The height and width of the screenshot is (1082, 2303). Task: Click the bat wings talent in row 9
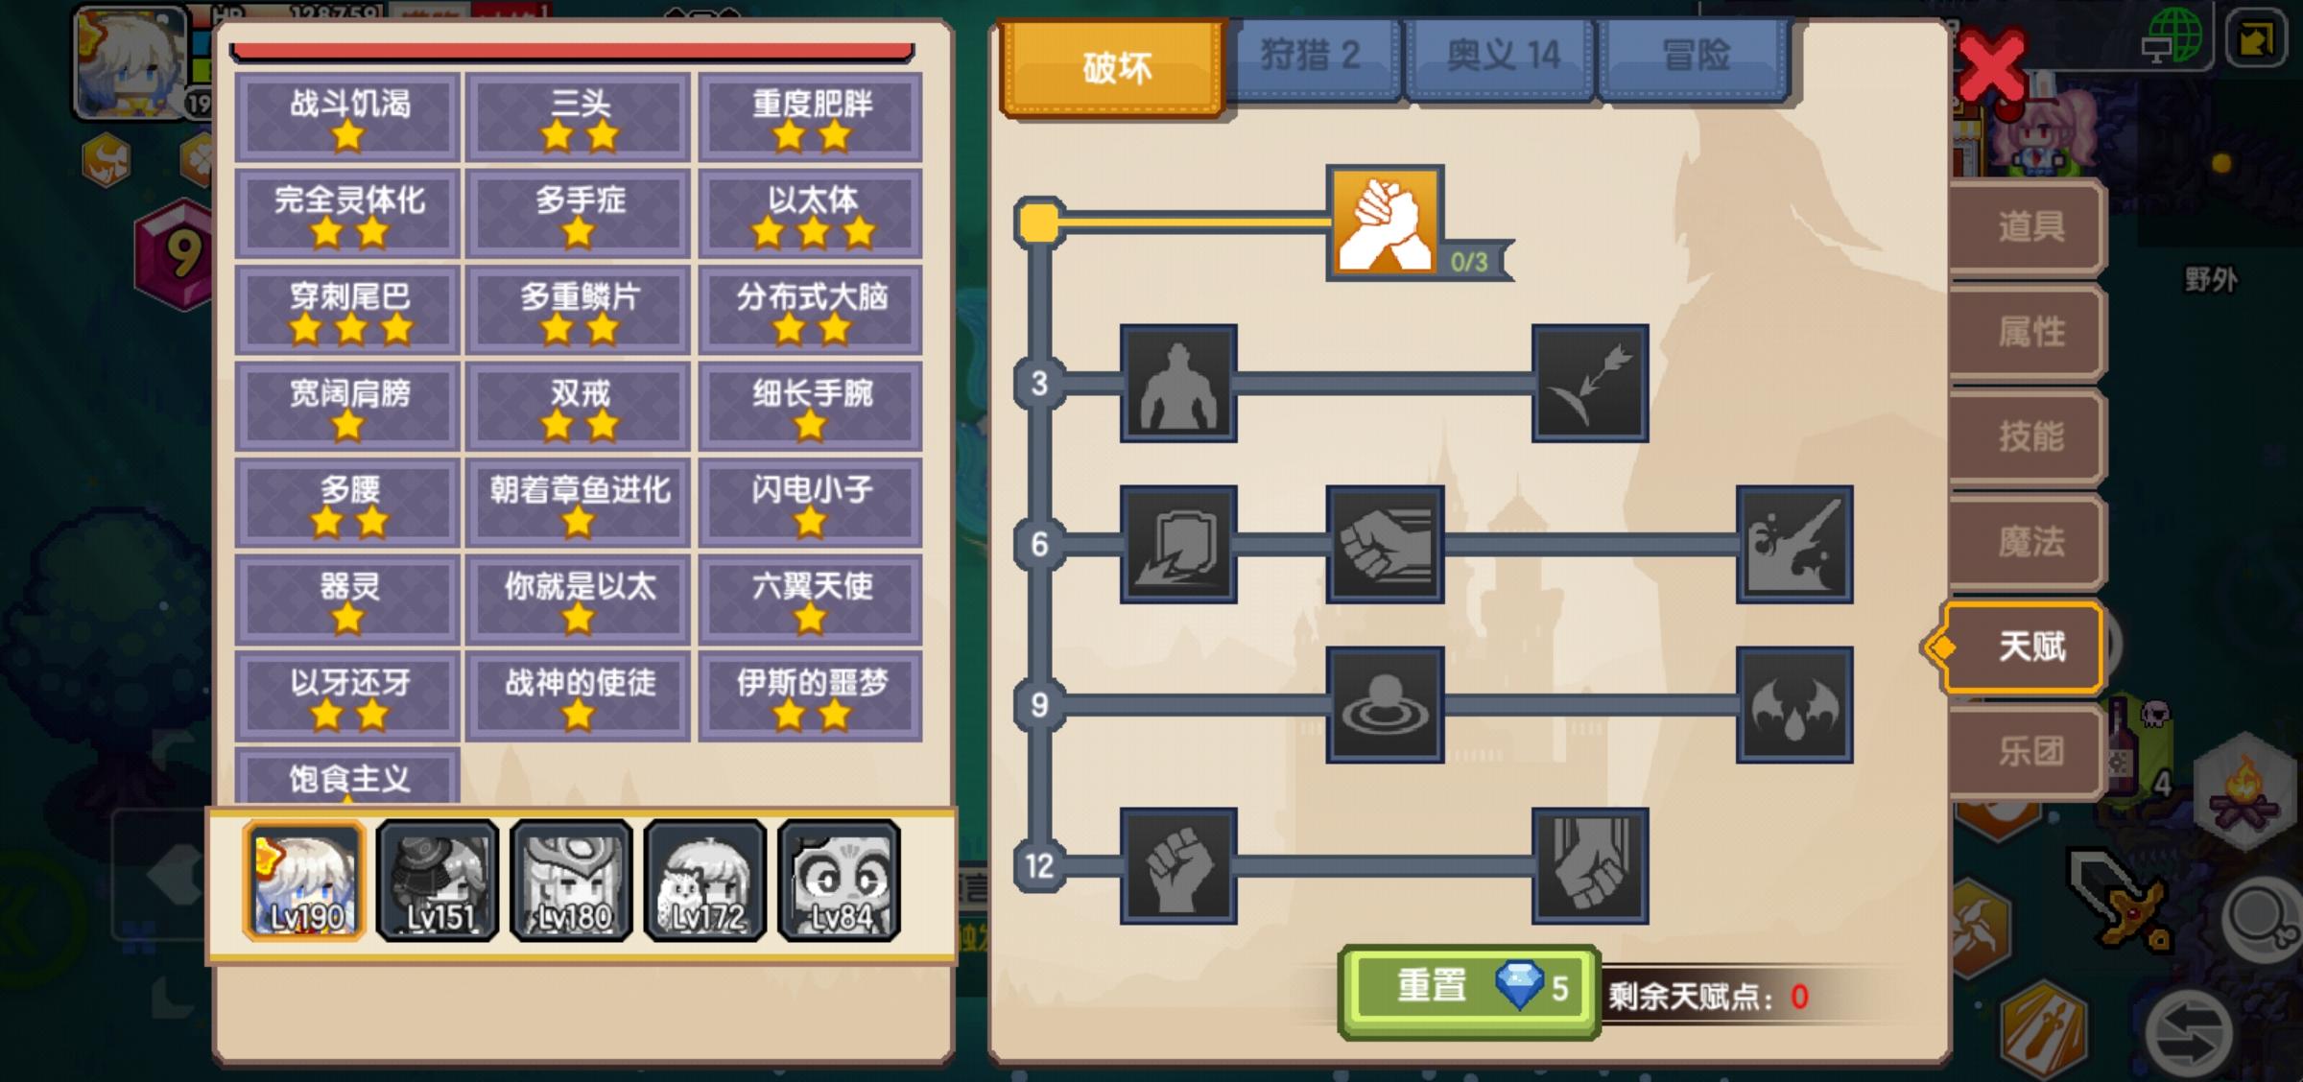coord(1794,705)
